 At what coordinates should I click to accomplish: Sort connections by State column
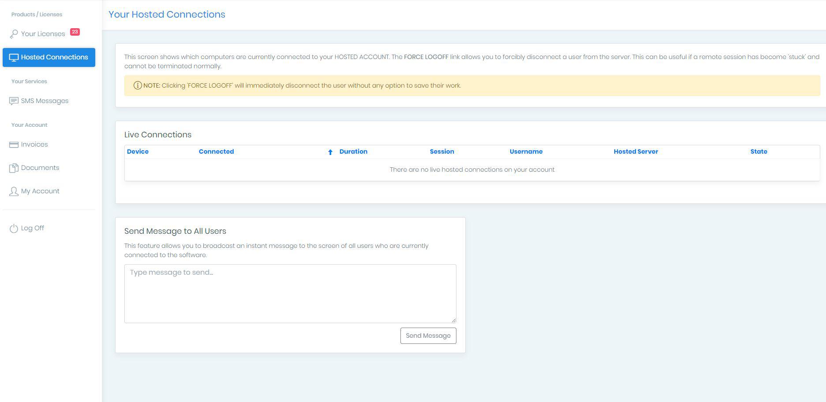tap(759, 151)
